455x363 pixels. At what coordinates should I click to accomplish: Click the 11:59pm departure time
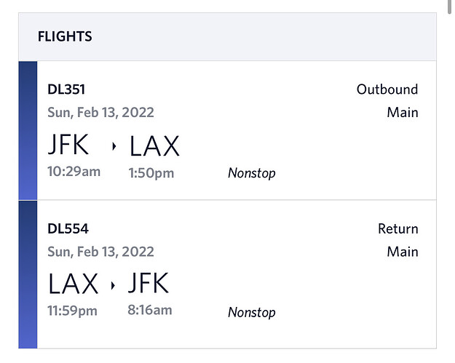point(72,311)
